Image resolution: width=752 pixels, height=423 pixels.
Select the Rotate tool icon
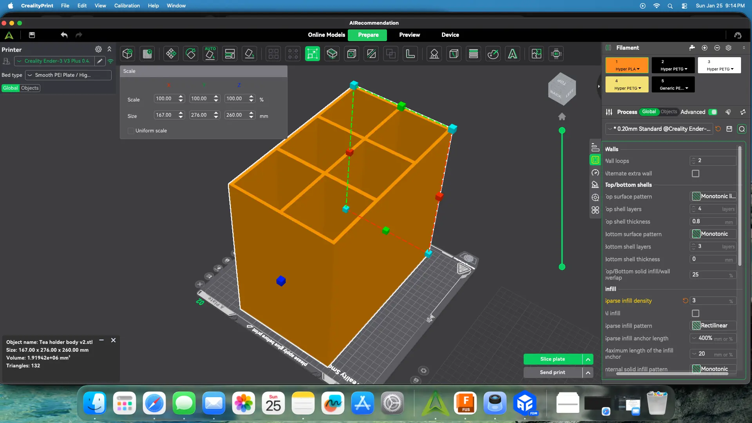191,54
